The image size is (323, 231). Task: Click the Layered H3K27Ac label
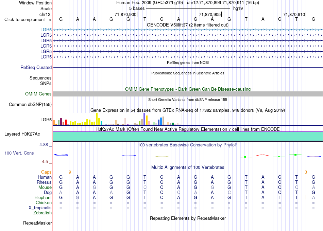[x=22, y=134]
